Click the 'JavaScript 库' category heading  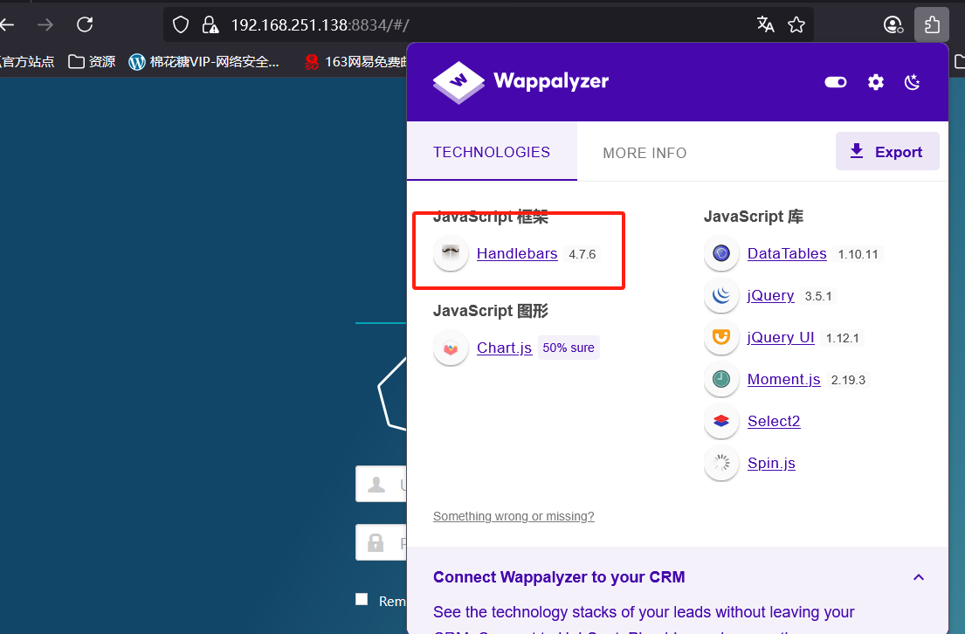tap(754, 217)
